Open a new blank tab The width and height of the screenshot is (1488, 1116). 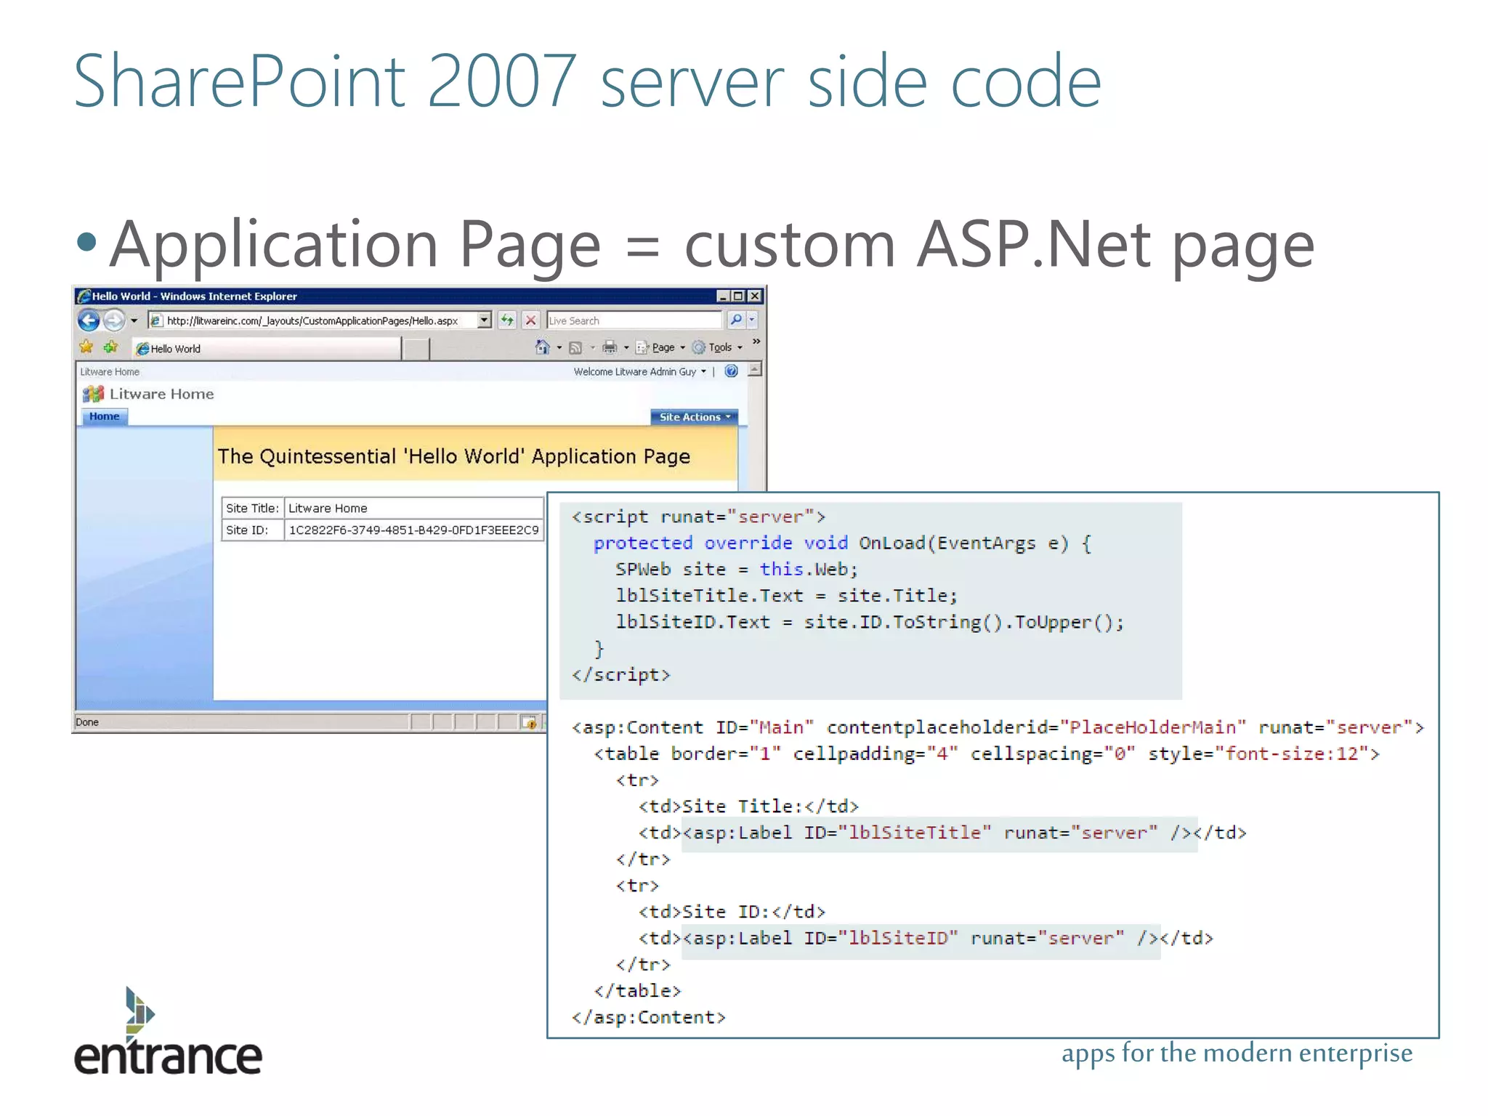(416, 349)
